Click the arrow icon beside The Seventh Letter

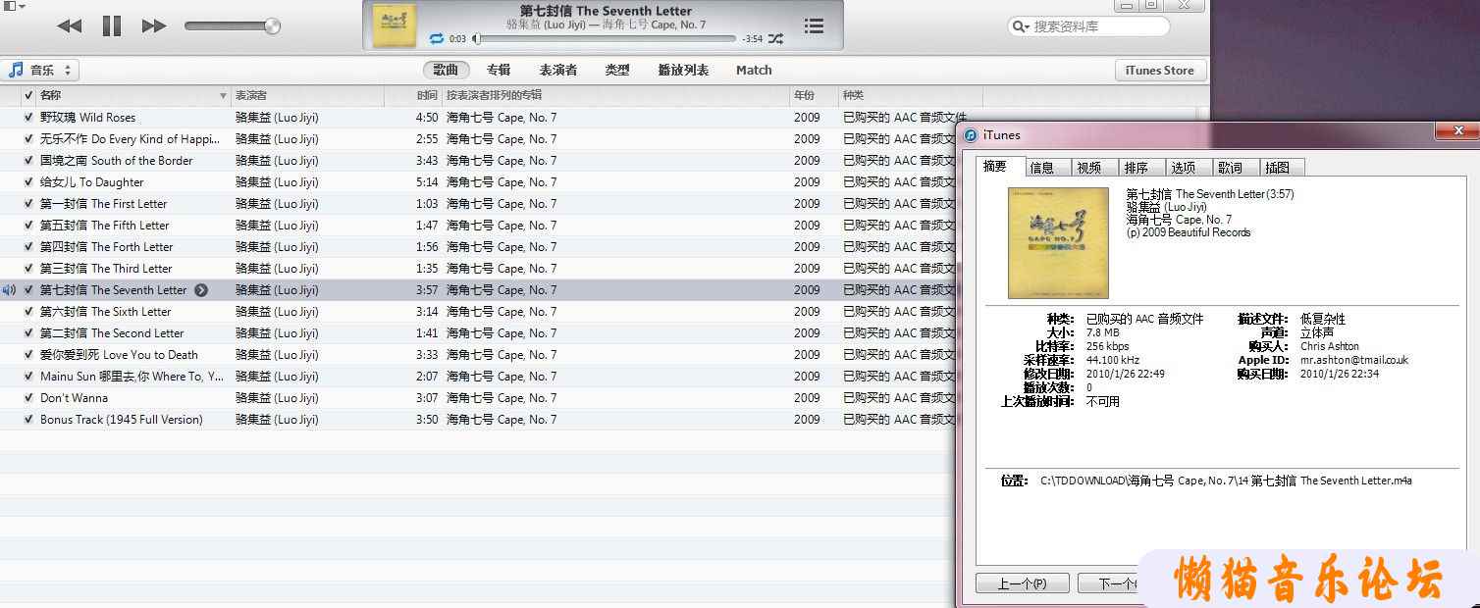click(x=201, y=290)
